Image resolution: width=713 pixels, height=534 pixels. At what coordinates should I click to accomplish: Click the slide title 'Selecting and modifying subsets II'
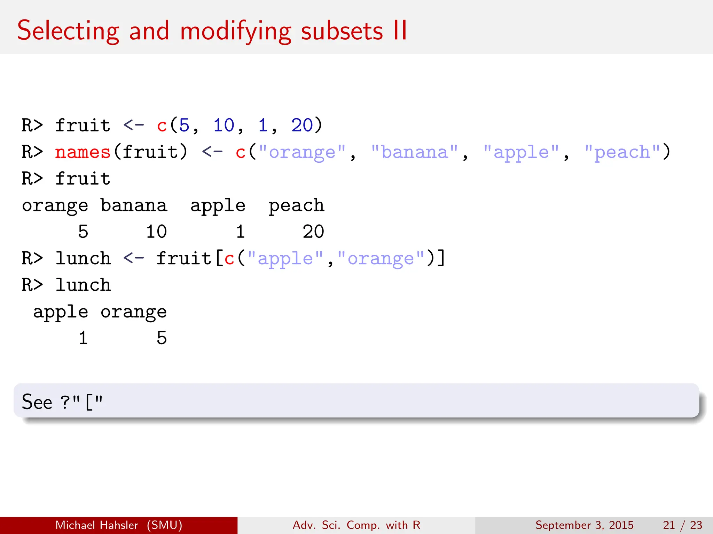[212, 31]
